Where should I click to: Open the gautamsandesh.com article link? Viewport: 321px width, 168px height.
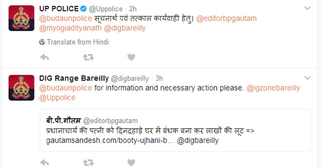tap(109, 141)
